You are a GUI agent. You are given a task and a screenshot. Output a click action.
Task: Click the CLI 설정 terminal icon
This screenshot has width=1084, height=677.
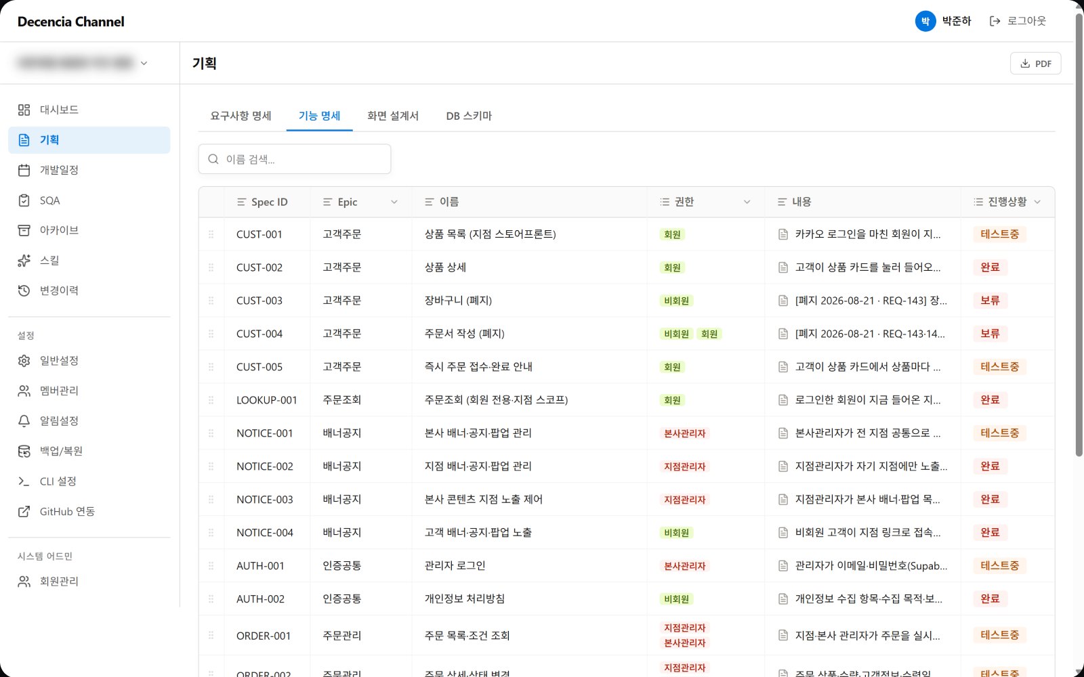click(x=24, y=481)
